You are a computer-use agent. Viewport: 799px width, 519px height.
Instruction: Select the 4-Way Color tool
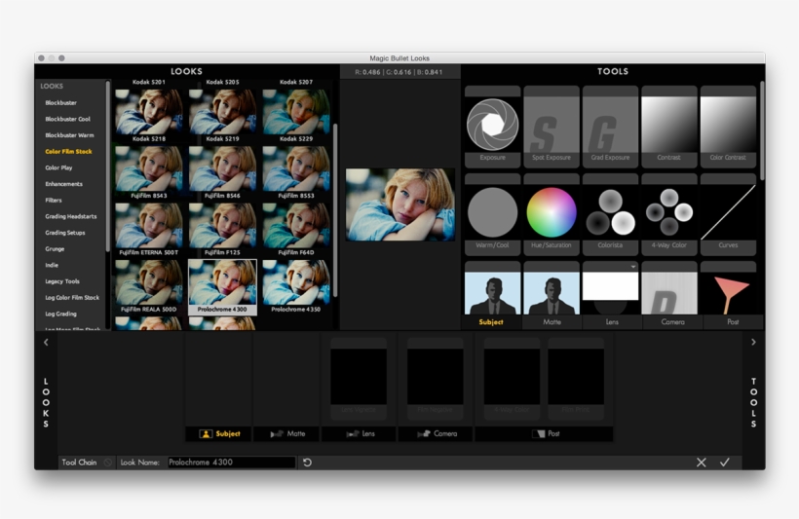[x=669, y=214]
